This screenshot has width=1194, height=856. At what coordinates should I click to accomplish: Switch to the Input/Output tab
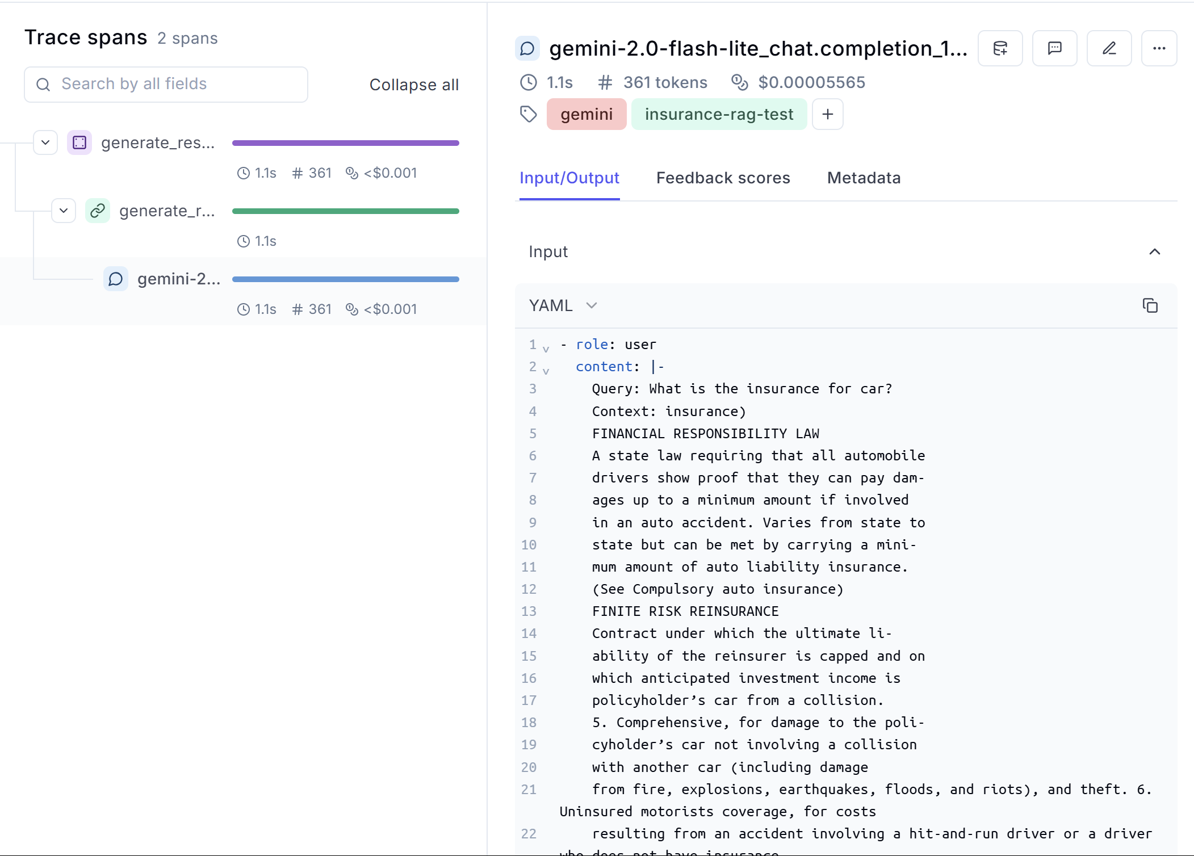[569, 178]
